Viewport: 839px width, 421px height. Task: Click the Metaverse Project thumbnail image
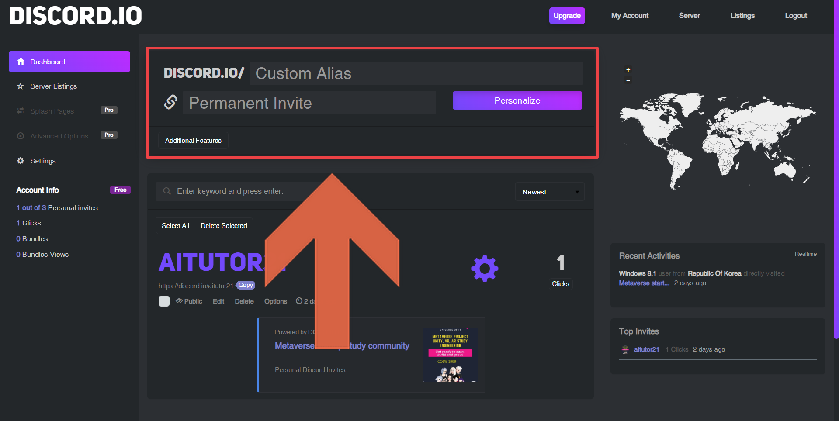(450, 355)
